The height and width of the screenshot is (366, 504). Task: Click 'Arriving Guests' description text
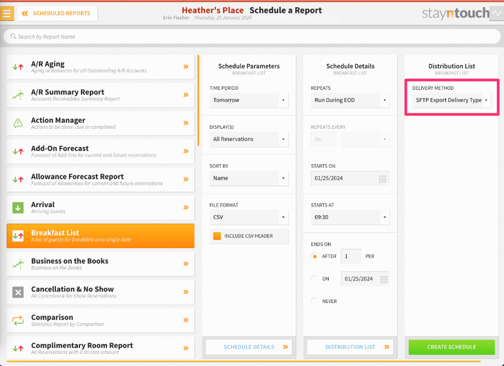coord(48,211)
